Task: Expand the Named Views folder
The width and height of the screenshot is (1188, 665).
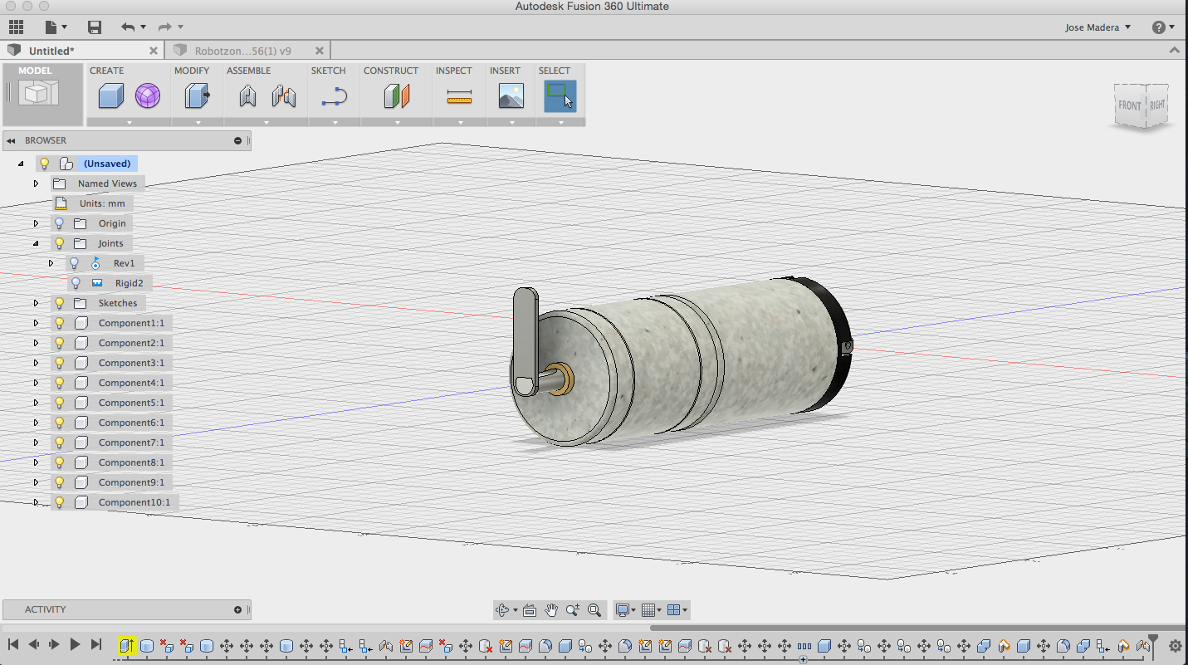Action: (x=36, y=183)
